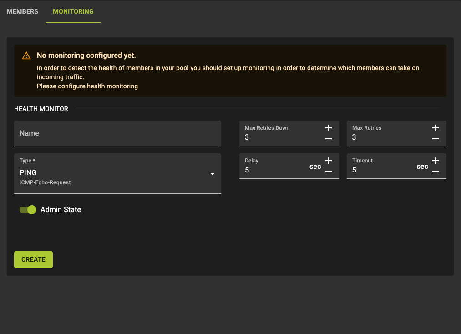Toggle the Admin State switch
The width and height of the screenshot is (461, 334).
pyautogui.click(x=28, y=210)
